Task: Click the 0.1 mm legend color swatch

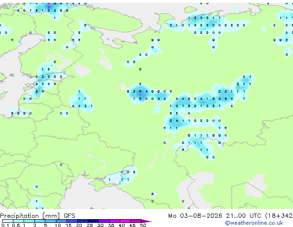Action: (8, 221)
